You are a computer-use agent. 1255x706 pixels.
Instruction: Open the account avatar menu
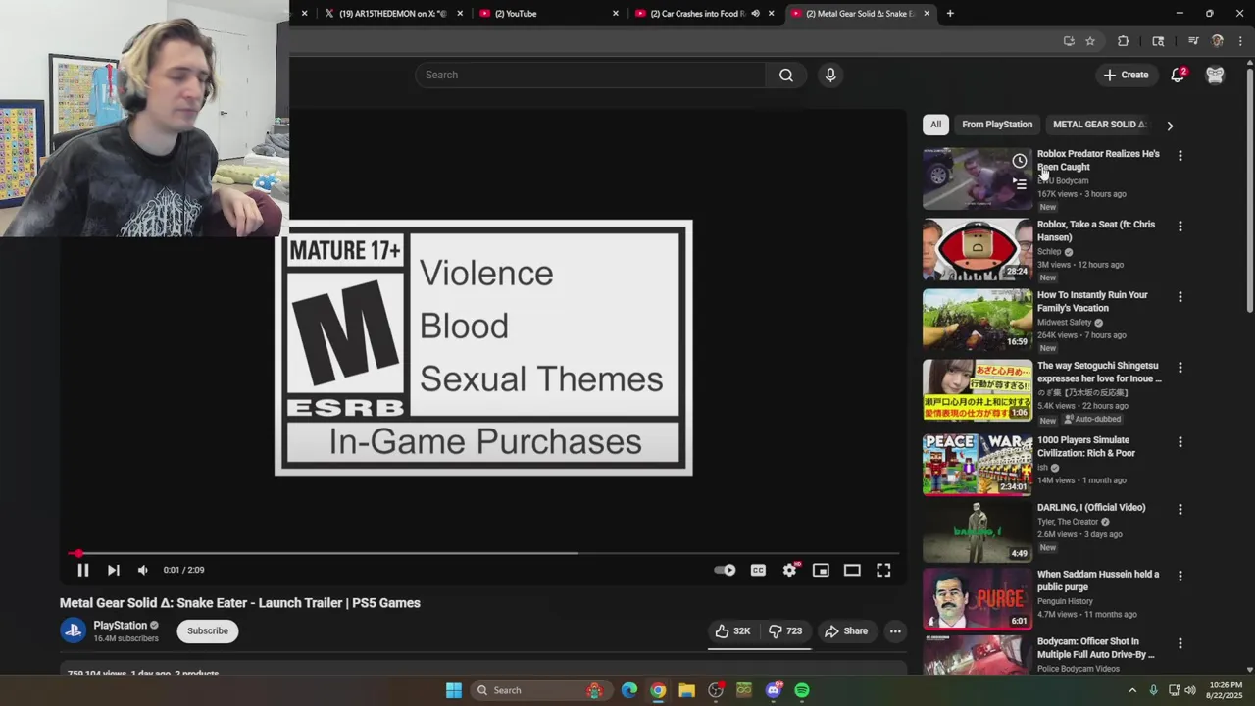(1215, 75)
